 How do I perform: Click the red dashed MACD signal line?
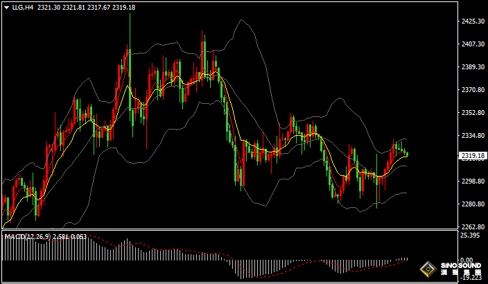click(173, 248)
